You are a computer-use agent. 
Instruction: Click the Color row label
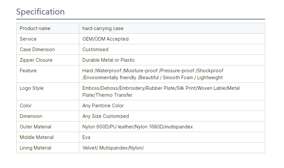point(26,106)
